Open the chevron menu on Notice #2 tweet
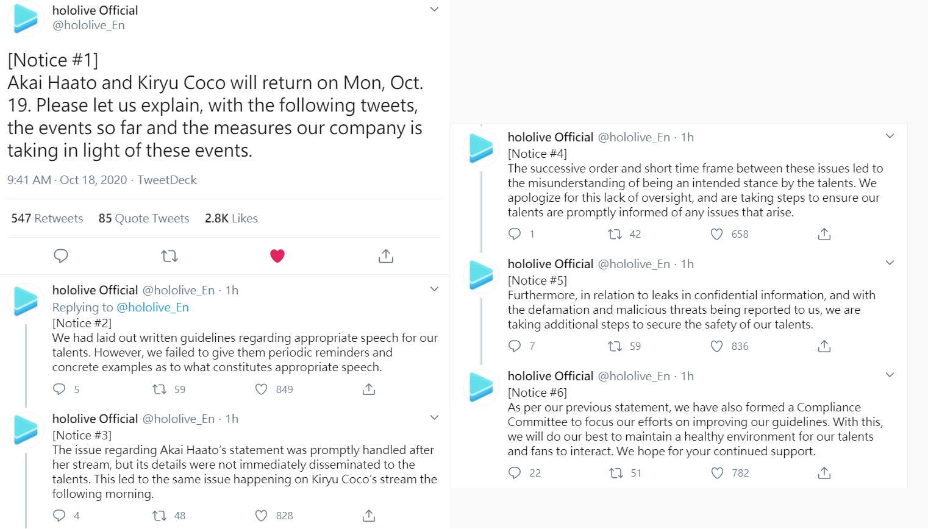Image resolution: width=928 pixels, height=529 pixels. pyautogui.click(x=435, y=289)
